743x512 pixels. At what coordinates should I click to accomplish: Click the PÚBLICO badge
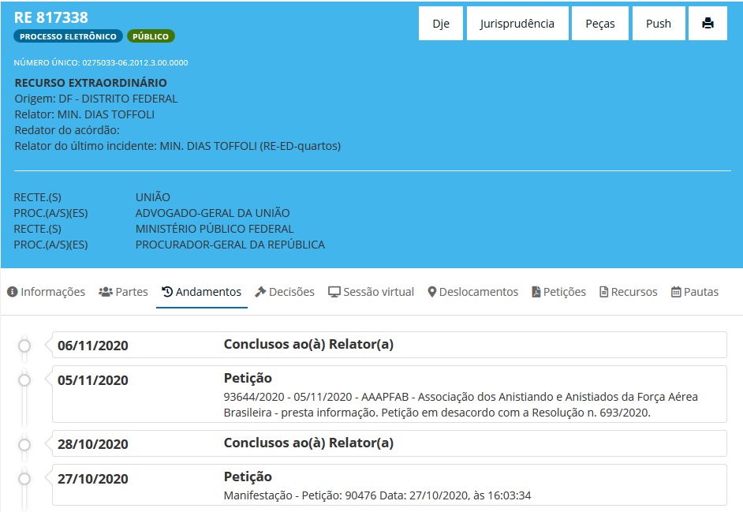coord(151,36)
